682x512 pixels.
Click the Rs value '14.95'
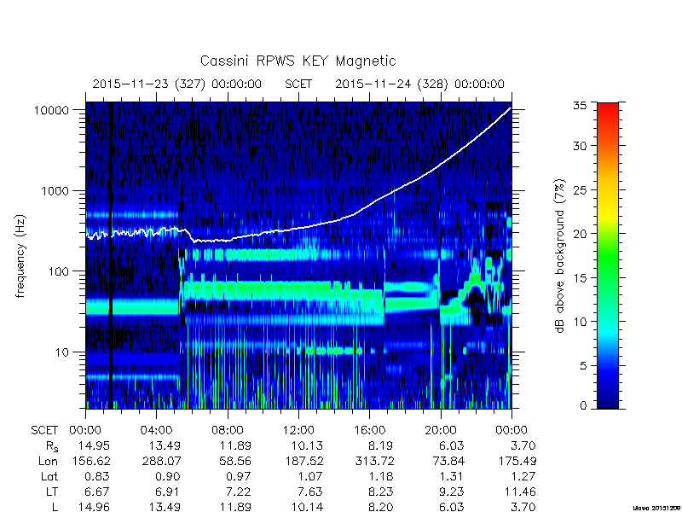tap(94, 445)
